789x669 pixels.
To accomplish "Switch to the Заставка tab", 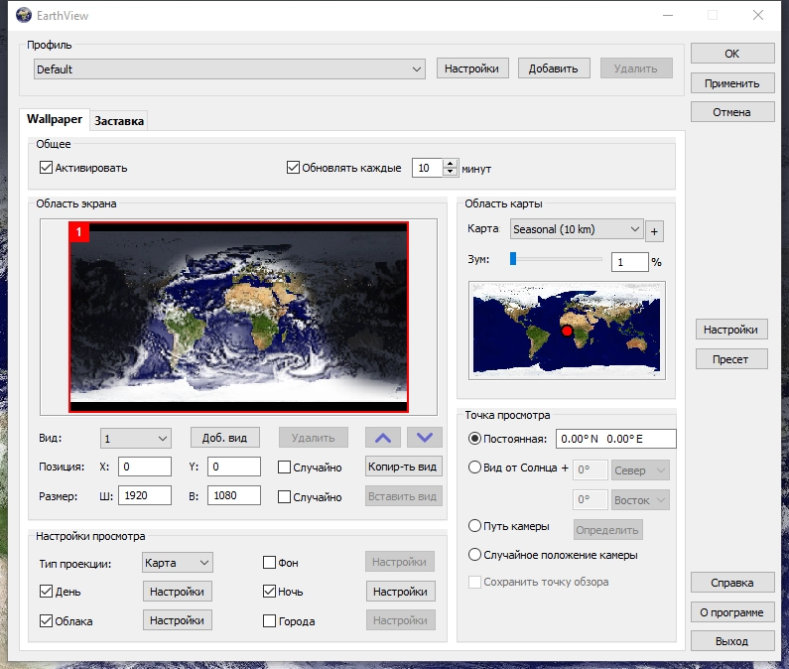I will [x=119, y=121].
